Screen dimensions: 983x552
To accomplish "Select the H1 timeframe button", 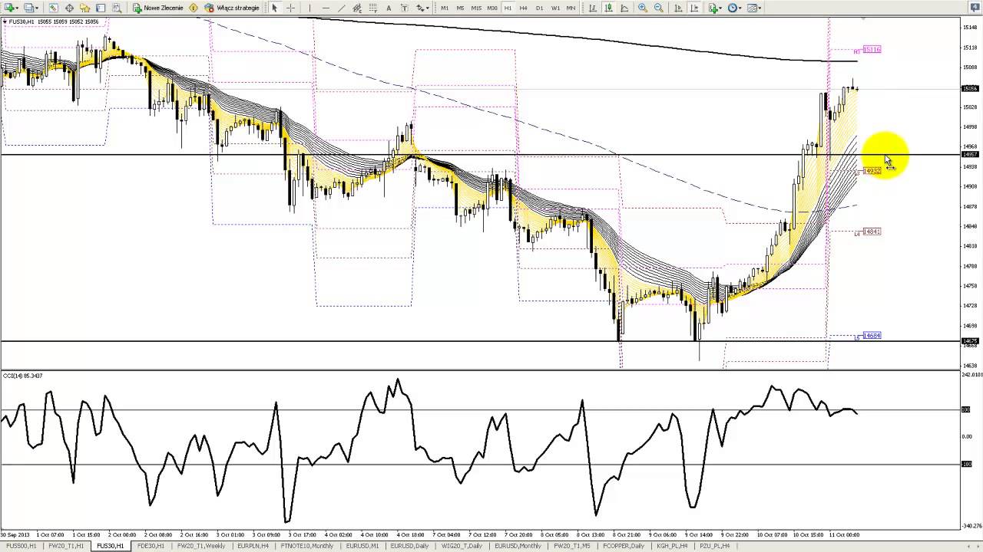I will click(x=508, y=8).
